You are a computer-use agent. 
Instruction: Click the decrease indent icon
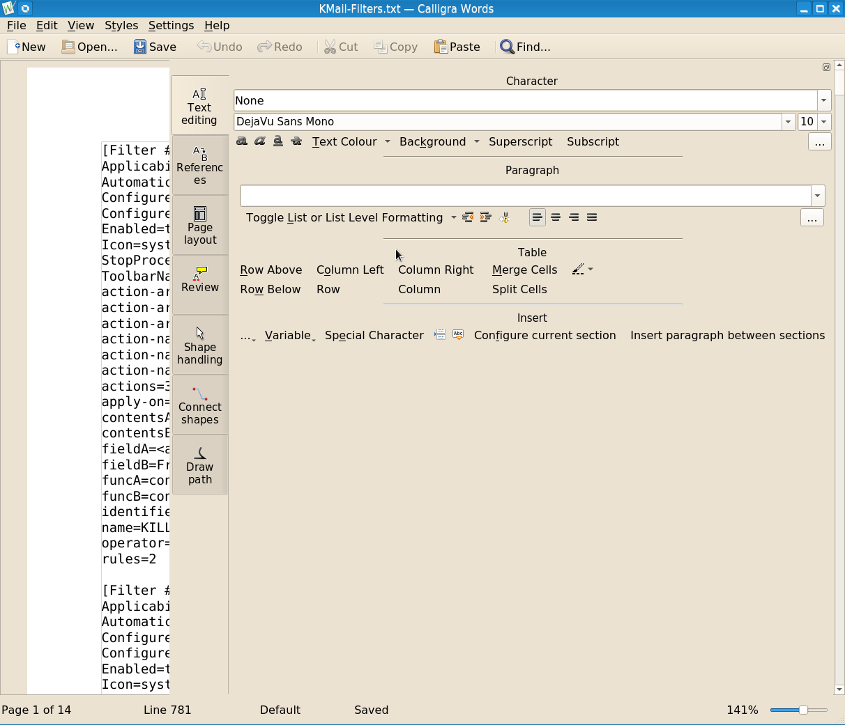tap(468, 217)
